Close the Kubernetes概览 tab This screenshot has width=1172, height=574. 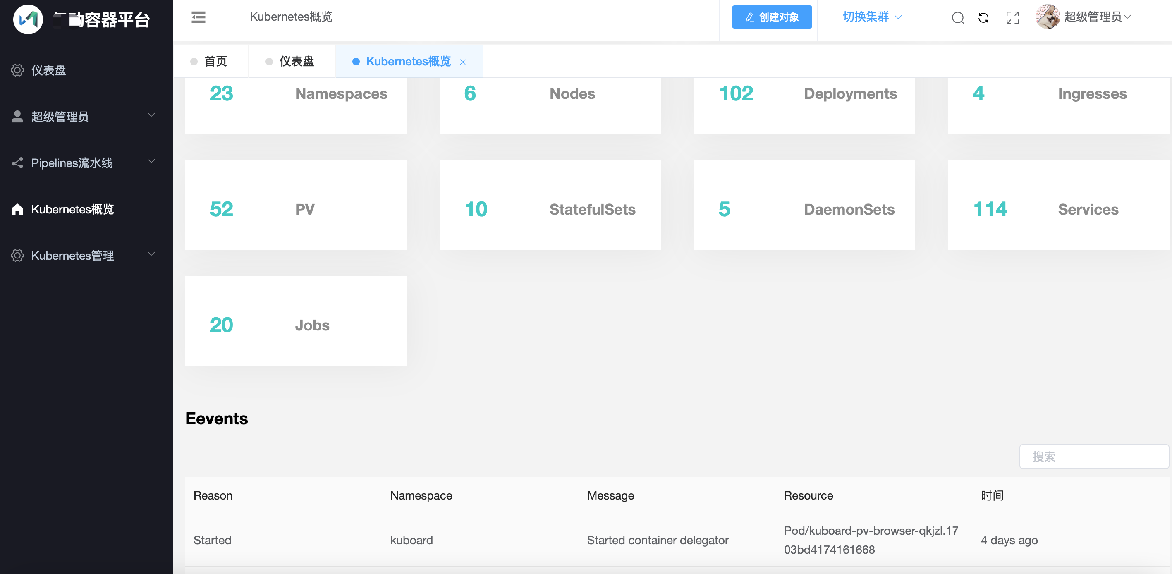[463, 62]
